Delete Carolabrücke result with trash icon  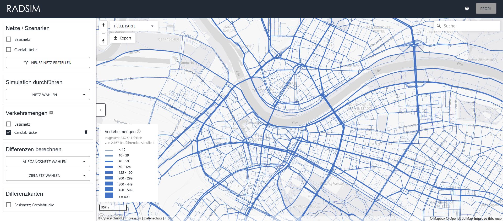pos(86,132)
